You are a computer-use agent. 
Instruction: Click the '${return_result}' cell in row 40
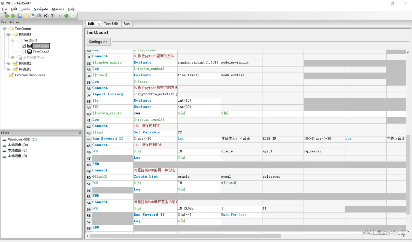113,113
